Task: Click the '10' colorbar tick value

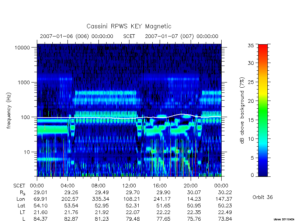Action: tap(251, 139)
